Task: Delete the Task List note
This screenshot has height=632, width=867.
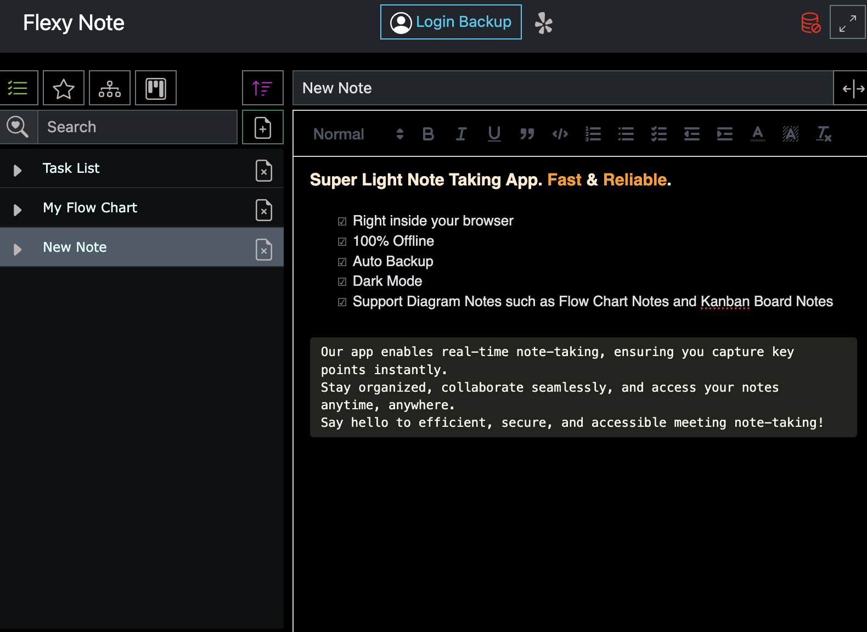Action: coord(264,171)
